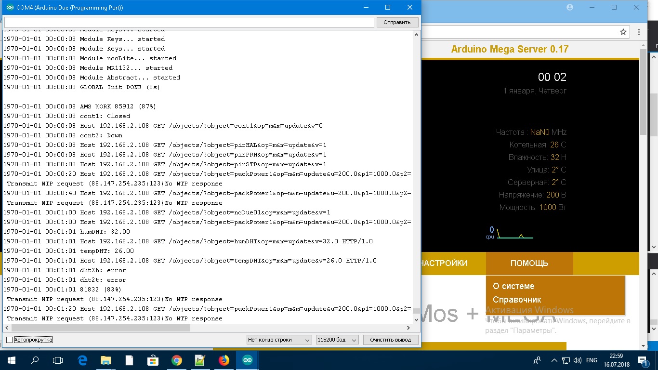Expand the Нет конца строки dropdown
The width and height of the screenshot is (658, 370).
point(279,340)
